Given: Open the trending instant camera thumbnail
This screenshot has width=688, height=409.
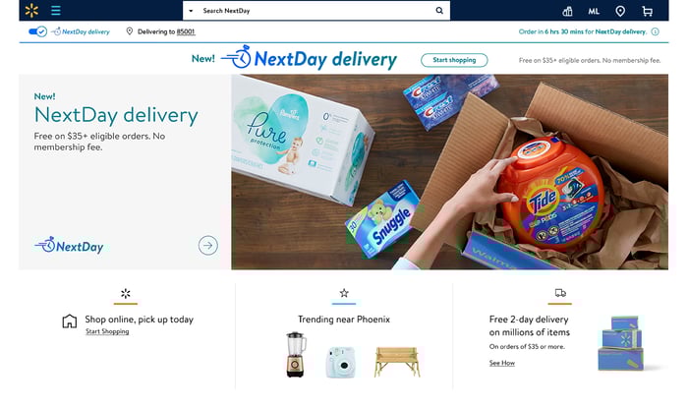Looking at the screenshot, I should click(x=340, y=363).
